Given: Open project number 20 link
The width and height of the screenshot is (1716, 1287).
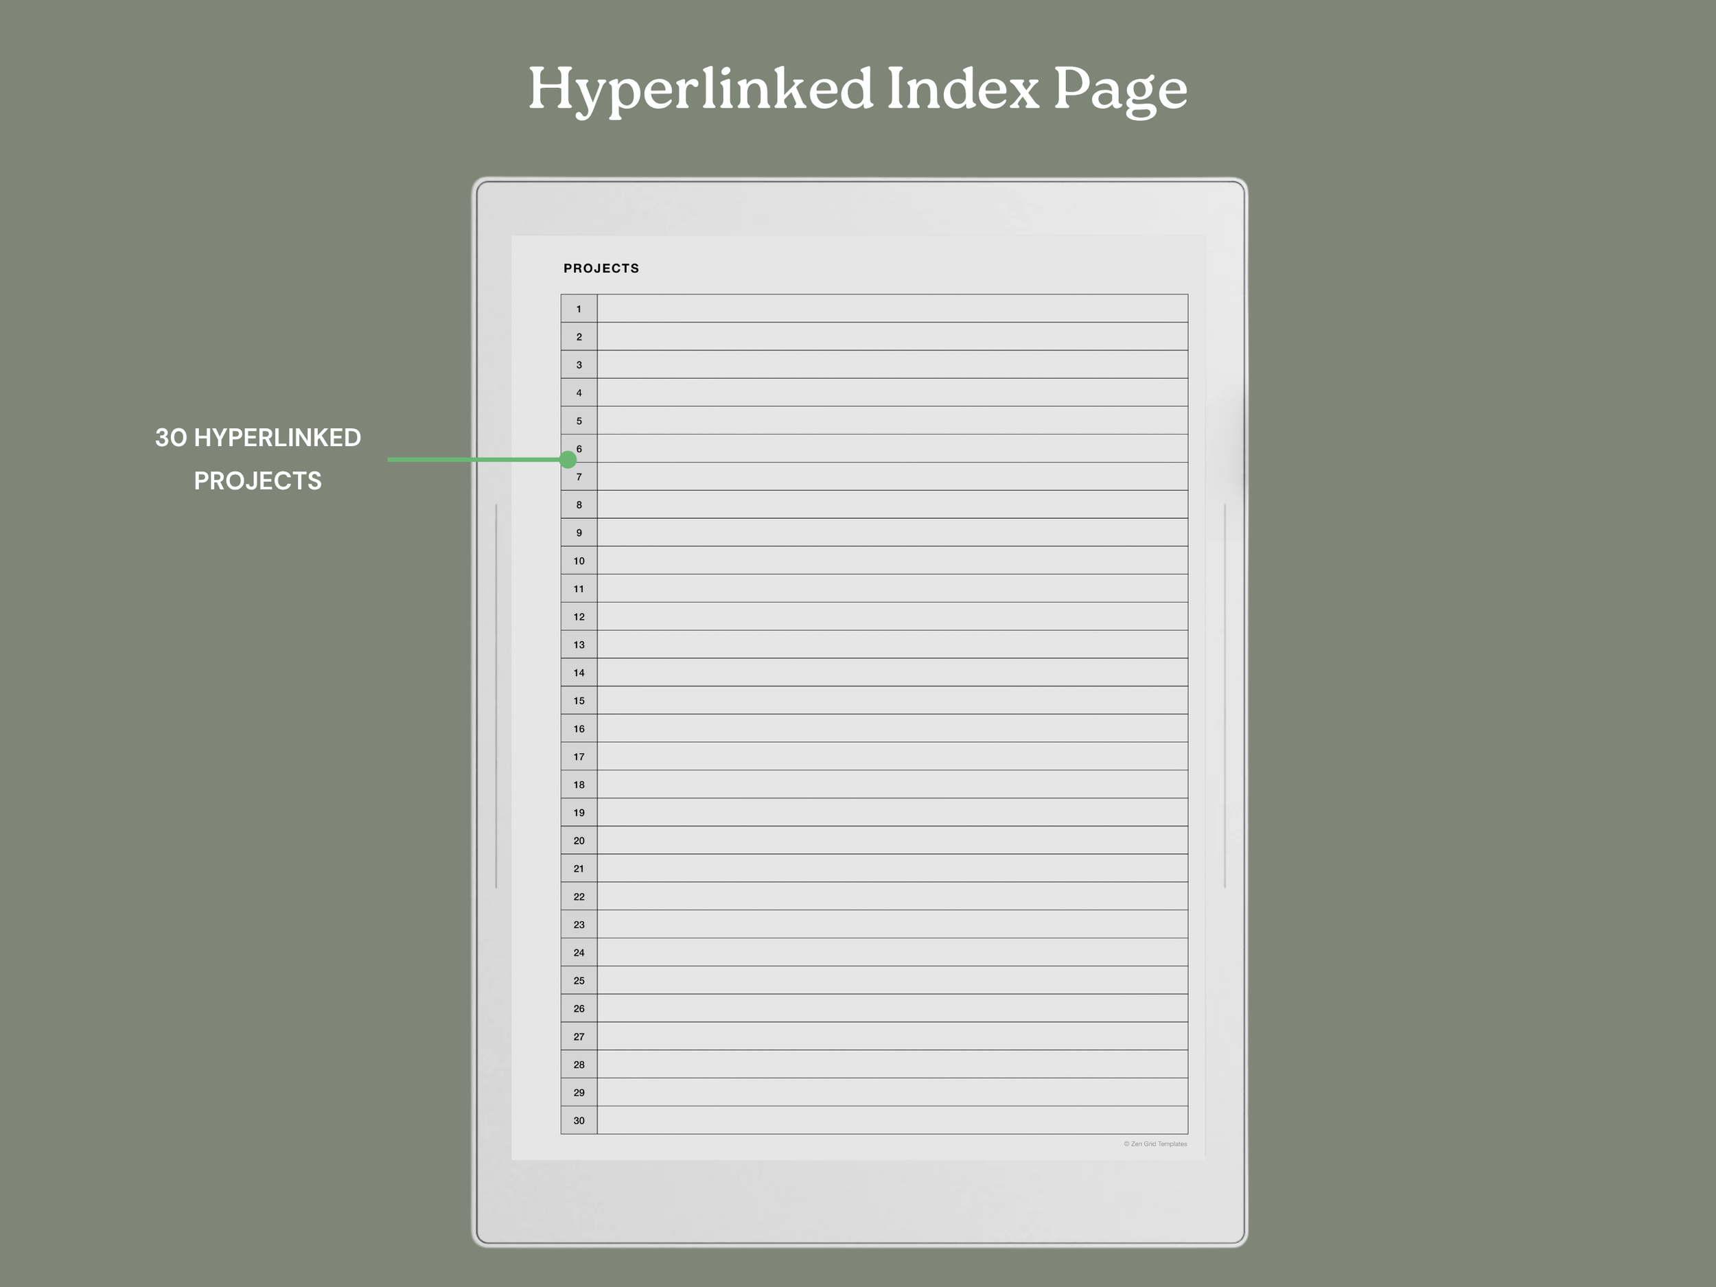Looking at the screenshot, I should (x=579, y=841).
